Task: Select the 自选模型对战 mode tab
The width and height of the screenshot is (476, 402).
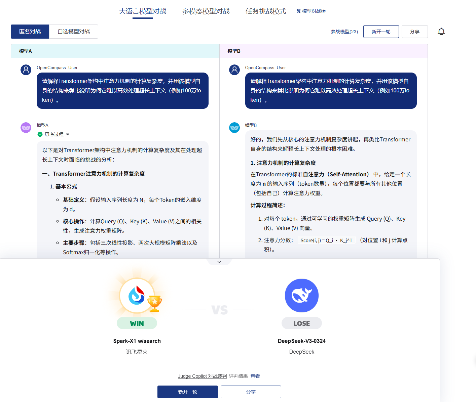Action: [74, 32]
